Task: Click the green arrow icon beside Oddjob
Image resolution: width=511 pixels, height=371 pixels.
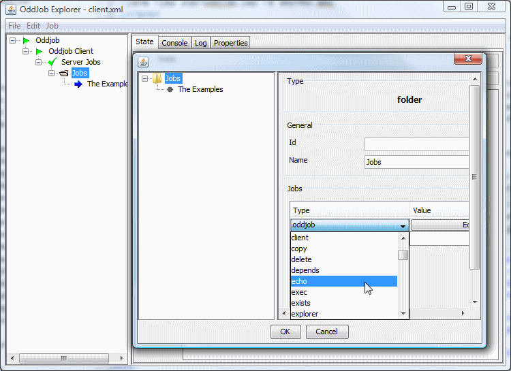Action: (27, 41)
